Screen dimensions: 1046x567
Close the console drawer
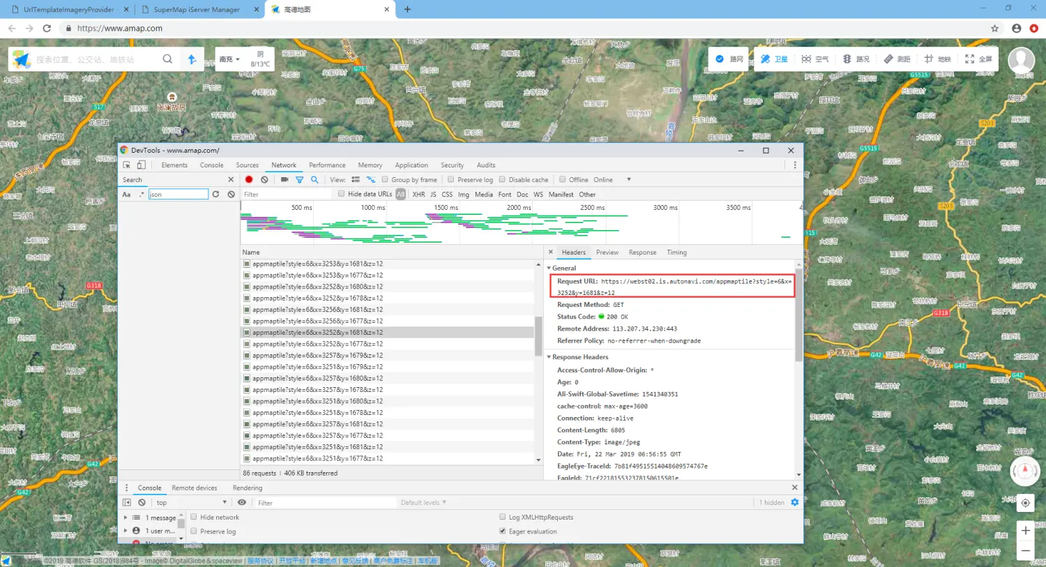tap(794, 487)
